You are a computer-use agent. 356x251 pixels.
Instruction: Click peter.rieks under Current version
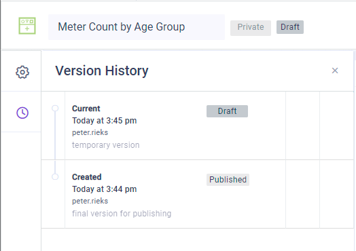[x=90, y=133]
